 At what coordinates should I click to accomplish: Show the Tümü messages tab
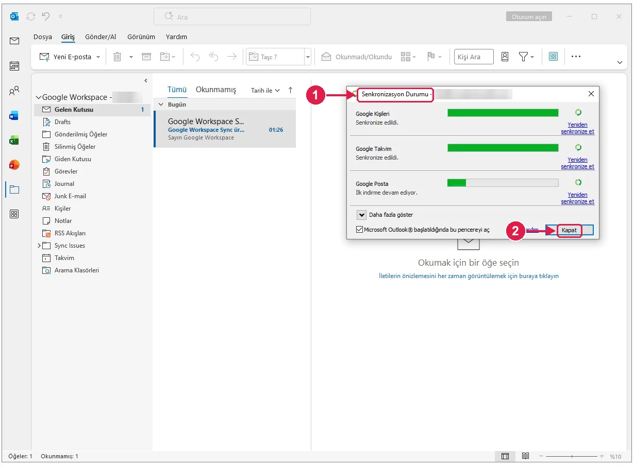(x=177, y=90)
